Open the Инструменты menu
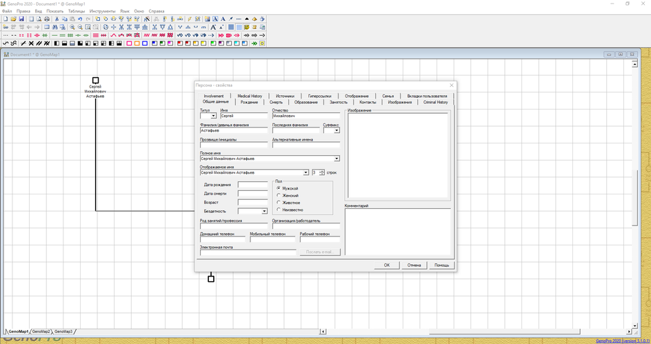Viewport: 651px width, 344px height. point(102,11)
